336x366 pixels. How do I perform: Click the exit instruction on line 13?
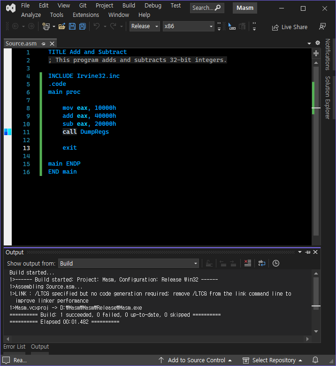point(69,148)
